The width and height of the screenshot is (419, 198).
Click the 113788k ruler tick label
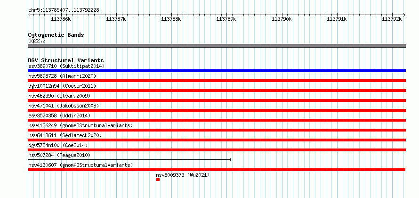[171, 19]
